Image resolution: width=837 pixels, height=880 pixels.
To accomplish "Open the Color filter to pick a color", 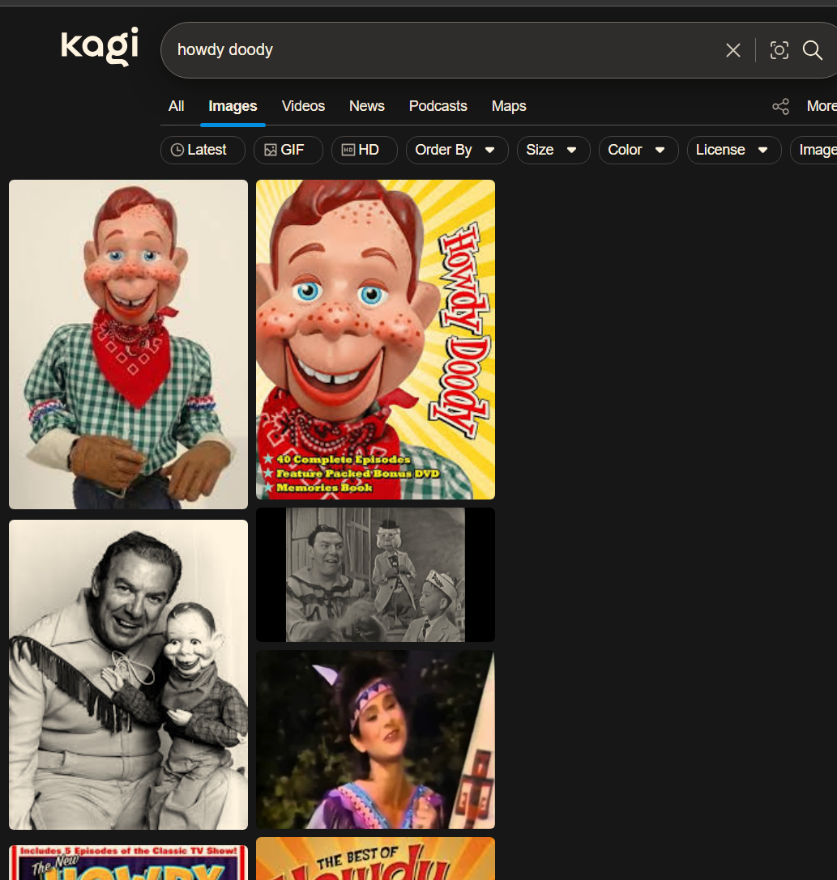I will coord(638,150).
